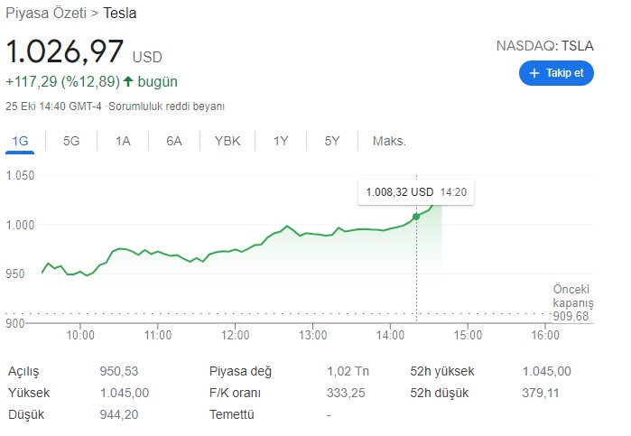Open the 1A monthly chart tab
Image resolution: width=631 pixels, height=436 pixels.
point(123,141)
